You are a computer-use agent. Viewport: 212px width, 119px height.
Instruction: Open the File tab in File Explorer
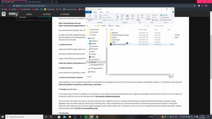(x=88, y=12)
